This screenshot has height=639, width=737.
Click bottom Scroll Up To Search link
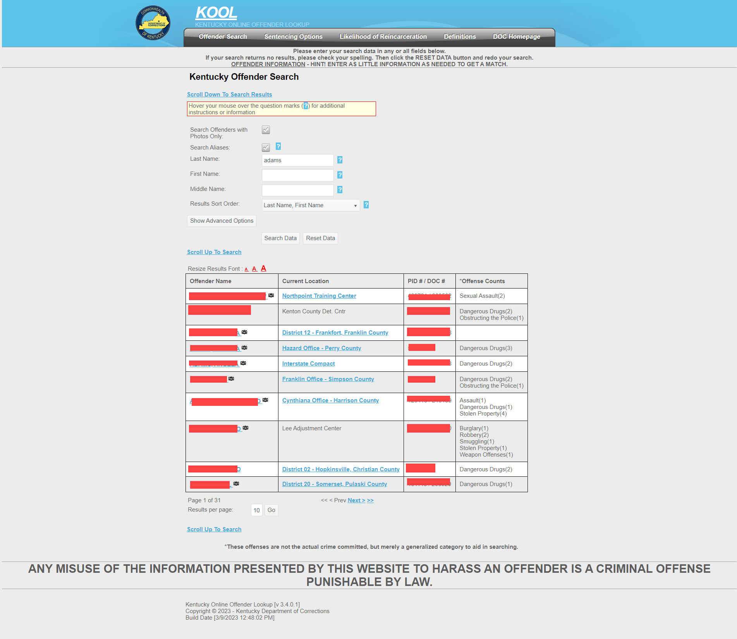click(x=214, y=529)
